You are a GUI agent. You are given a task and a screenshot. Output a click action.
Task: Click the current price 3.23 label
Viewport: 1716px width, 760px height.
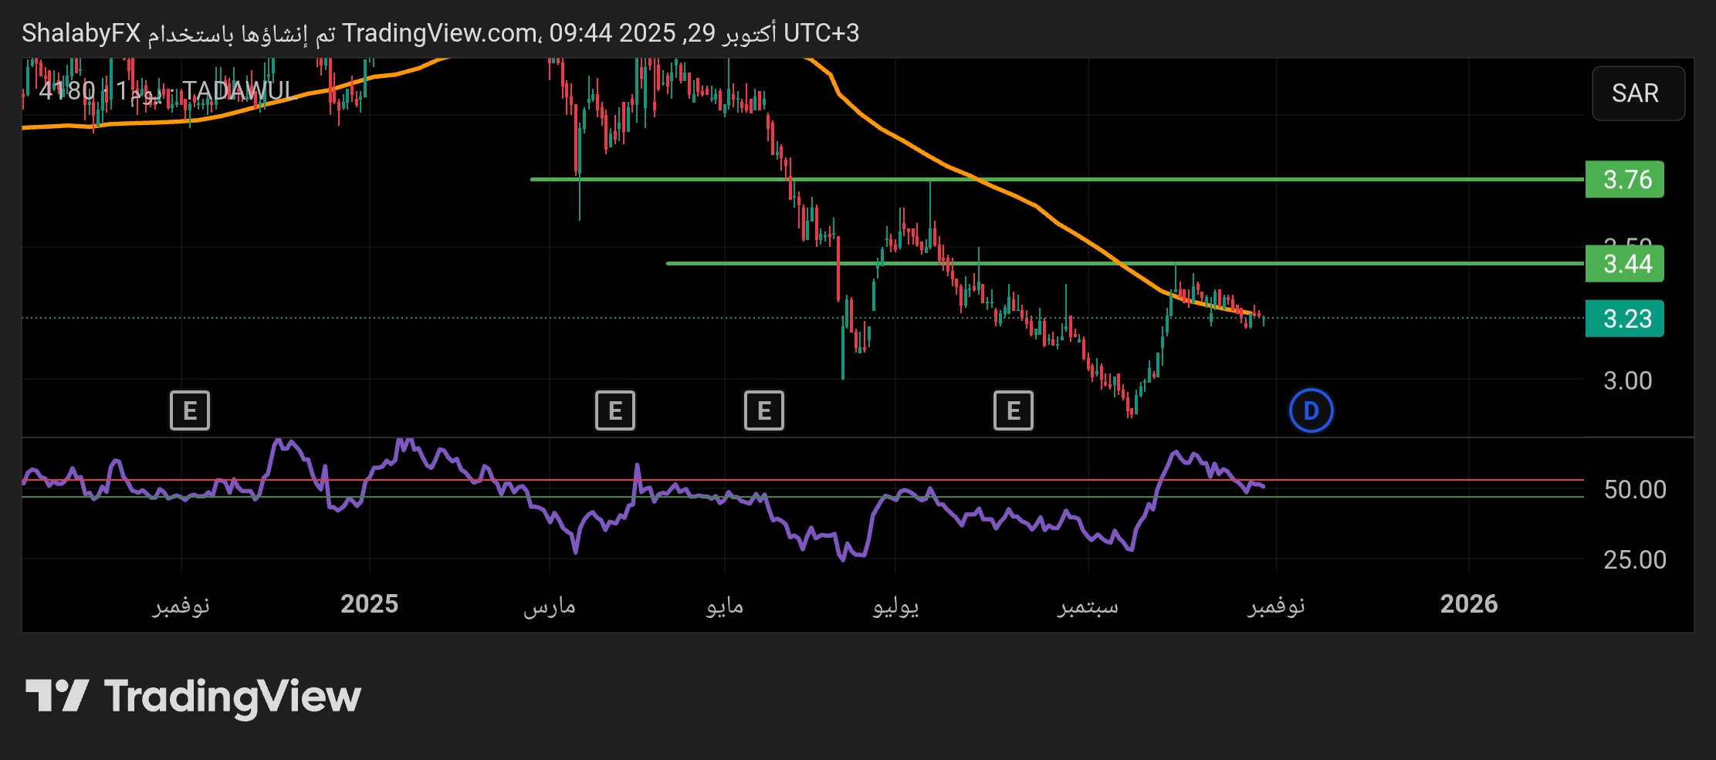(1624, 319)
